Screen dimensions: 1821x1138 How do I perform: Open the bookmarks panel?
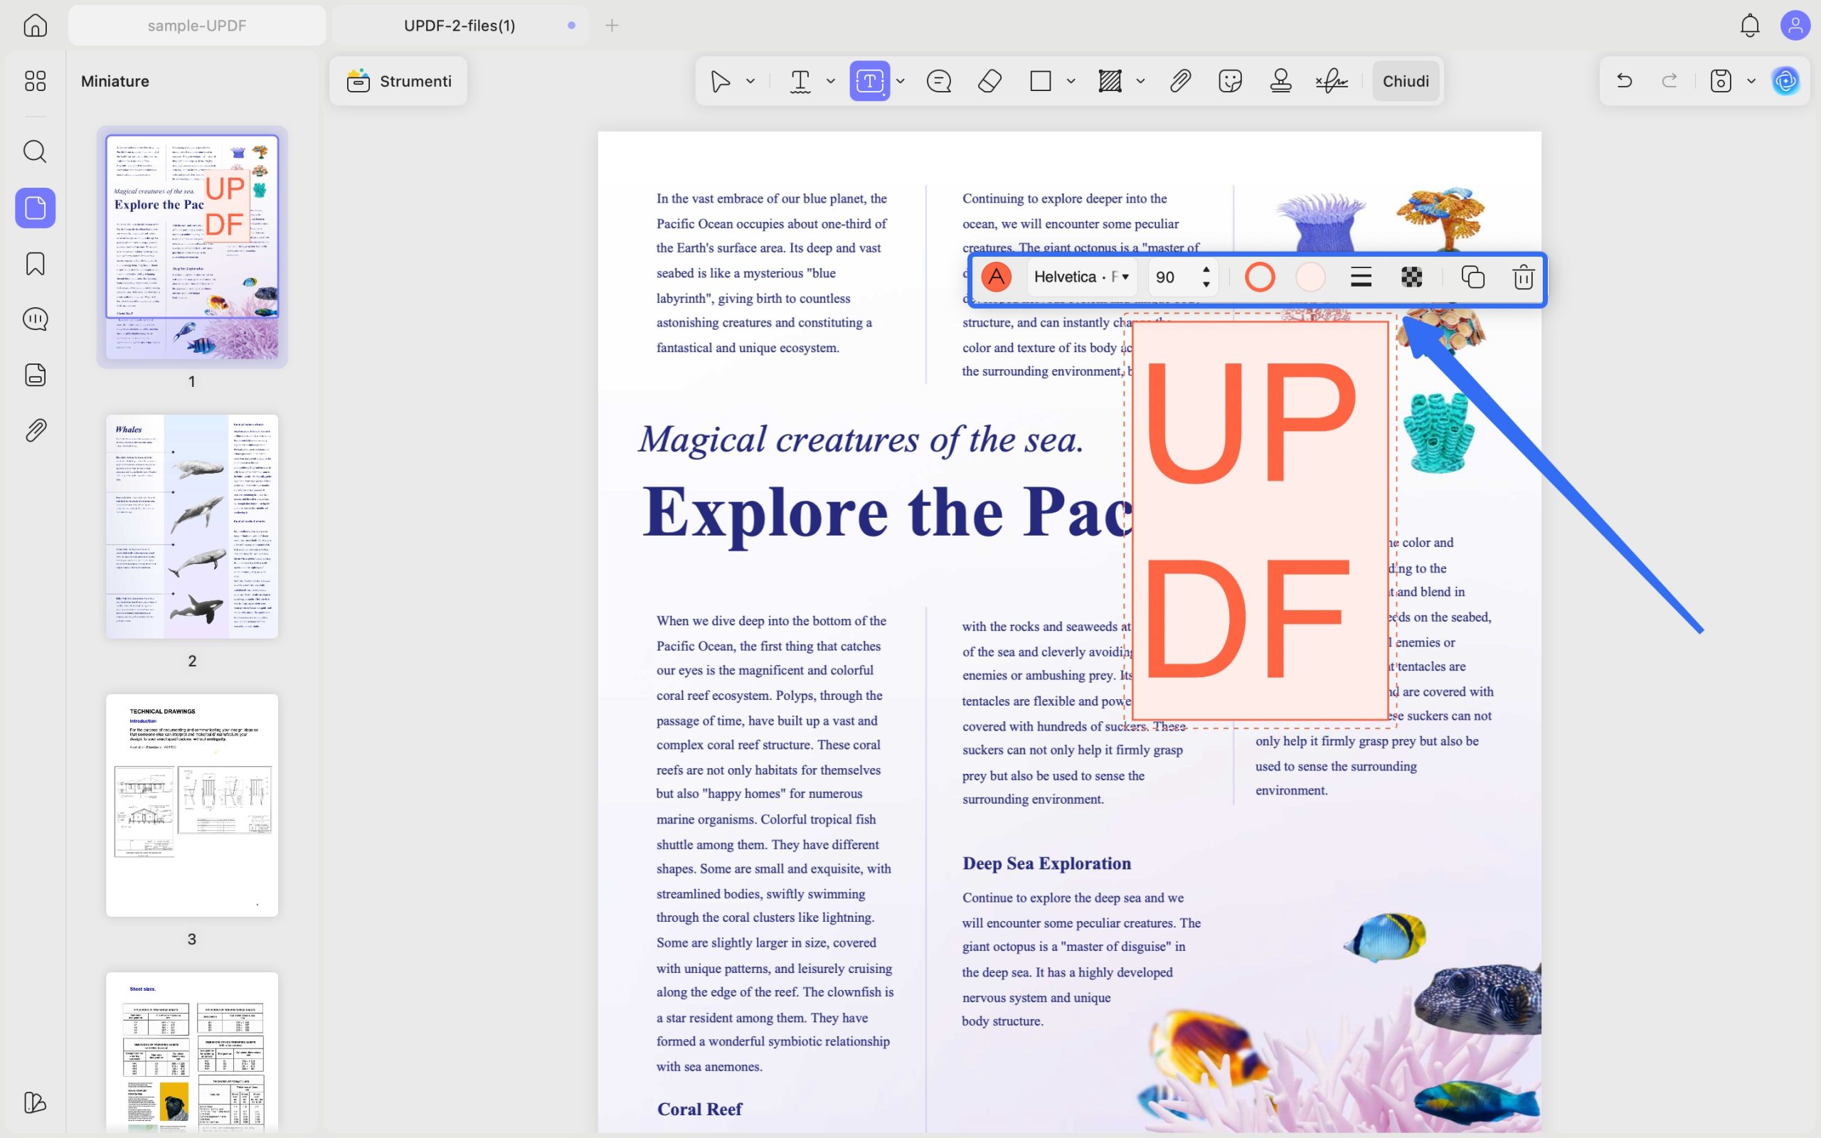click(x=36, y=263)
